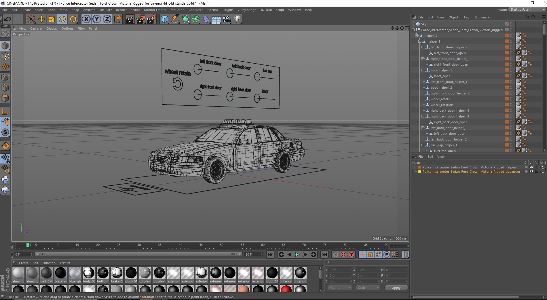This screenshot has width=547, height=300.
Task: Collapse right_back_door_helper_3 node
Action: 423,116
